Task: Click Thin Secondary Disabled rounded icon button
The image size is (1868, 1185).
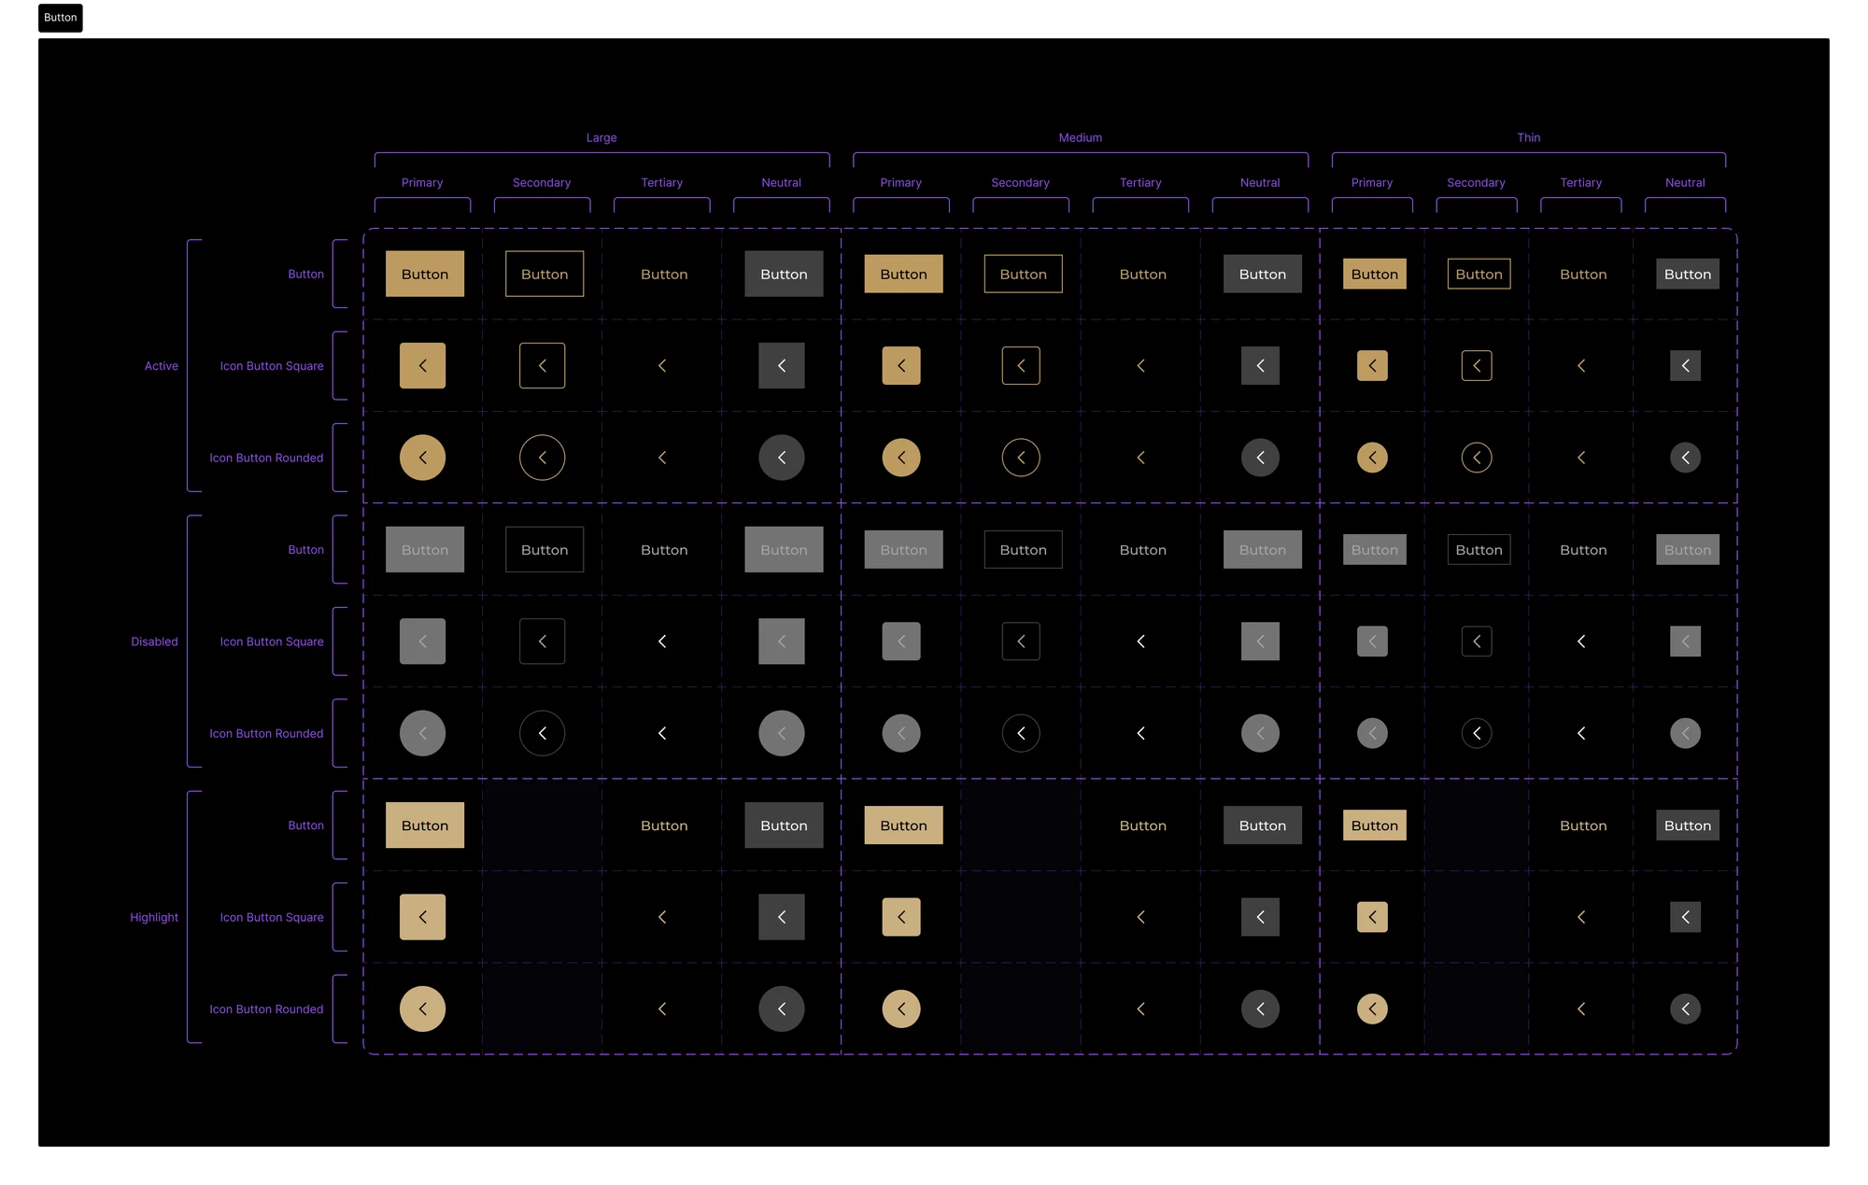Action: 1477,733
